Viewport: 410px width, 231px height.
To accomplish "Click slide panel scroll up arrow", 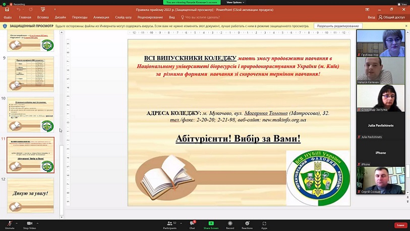I will coord(62,32).
